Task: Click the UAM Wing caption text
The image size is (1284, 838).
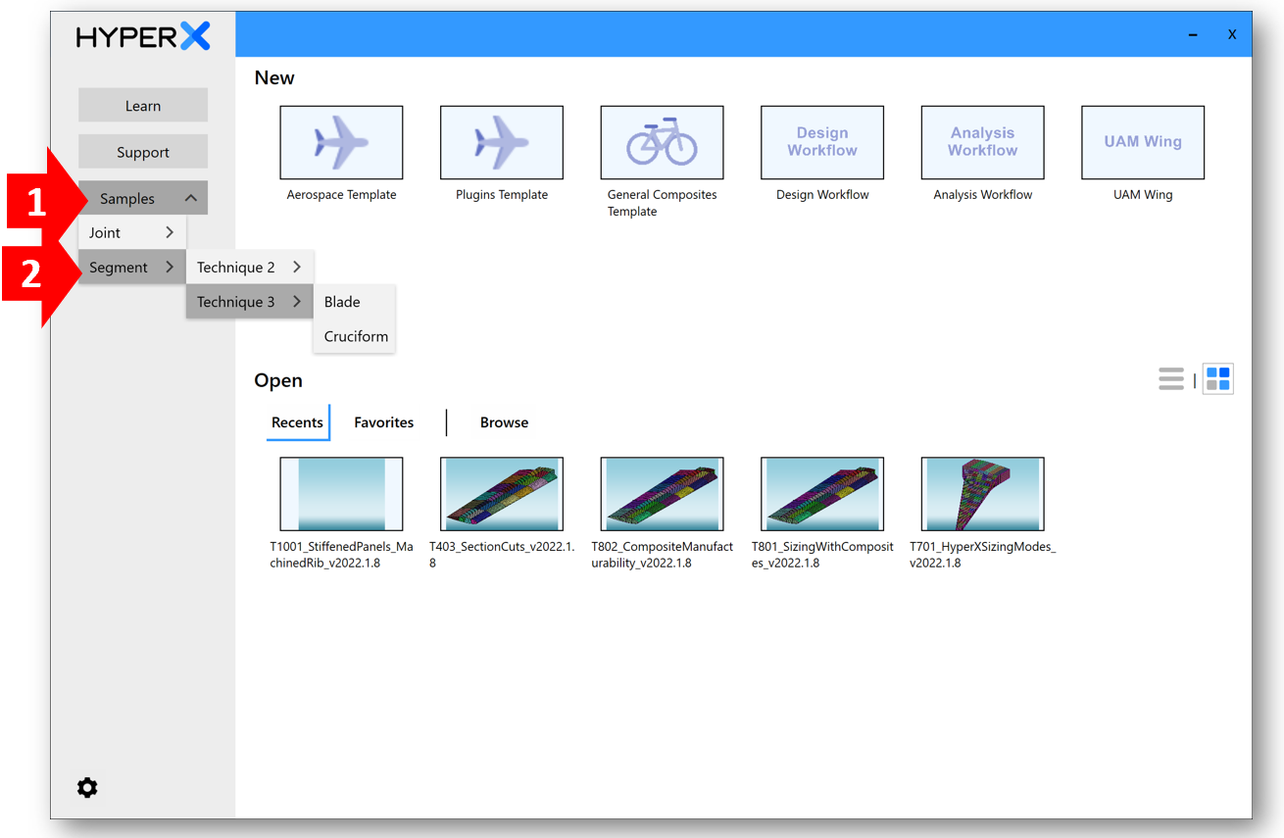Action: point(1143,194)
